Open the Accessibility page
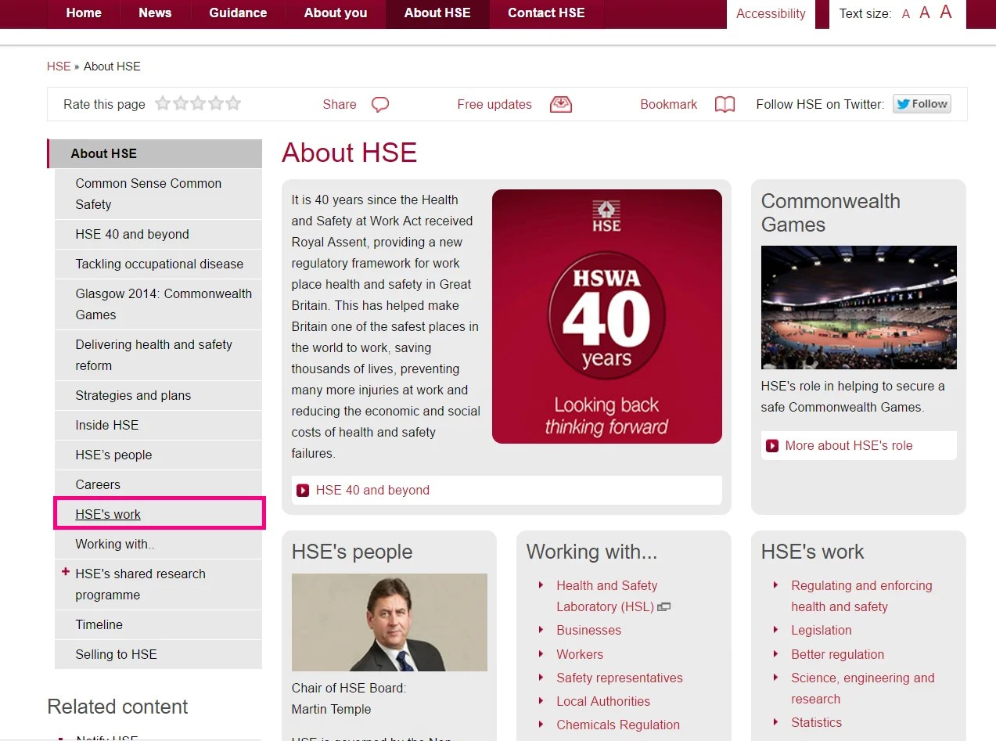Image resolution: width=996 pixels, height=741 pixels. 770,13
